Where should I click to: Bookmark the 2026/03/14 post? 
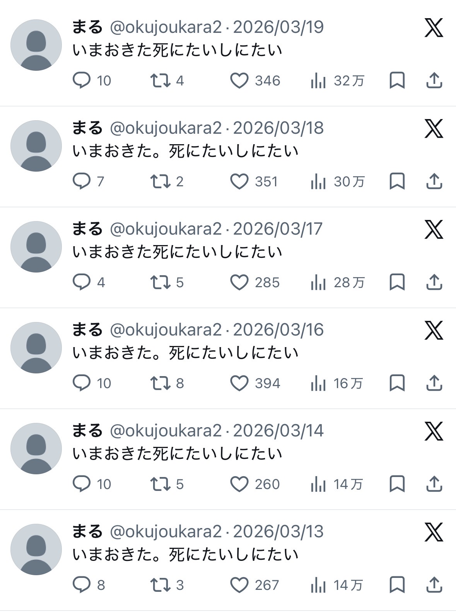pos(397,484)
